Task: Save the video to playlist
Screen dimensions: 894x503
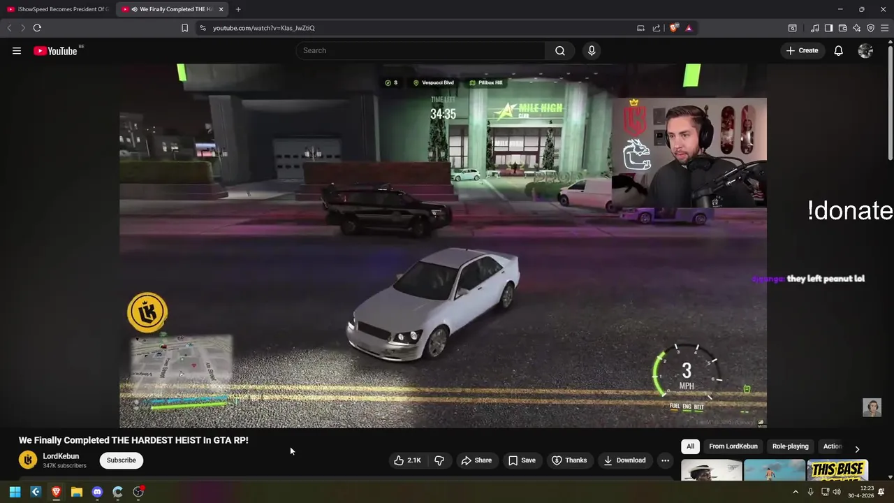Action: [x=522, y=460]
